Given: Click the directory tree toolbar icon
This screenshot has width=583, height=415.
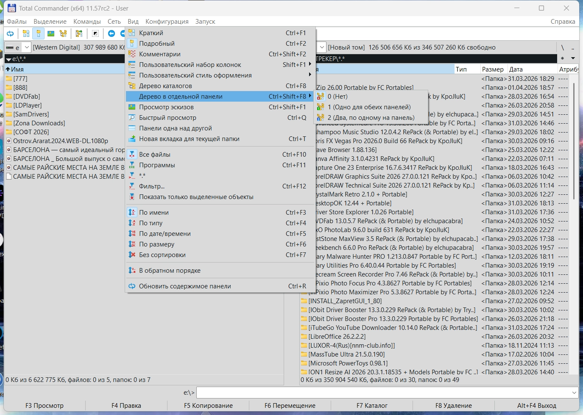Looking at the screenshot, I should [x=63, y=33].
